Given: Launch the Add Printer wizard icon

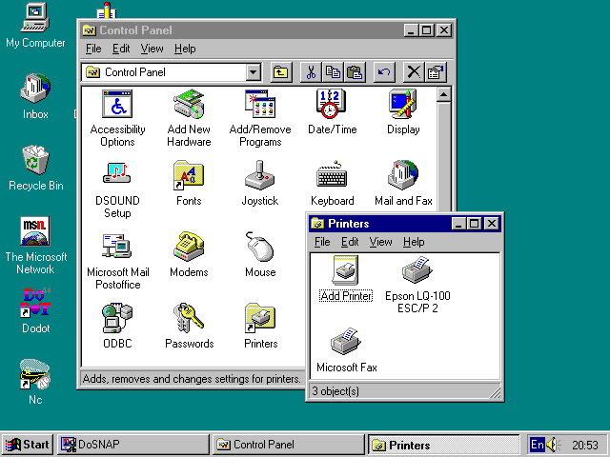Looking at the screenshot, I should click(345, 271).
